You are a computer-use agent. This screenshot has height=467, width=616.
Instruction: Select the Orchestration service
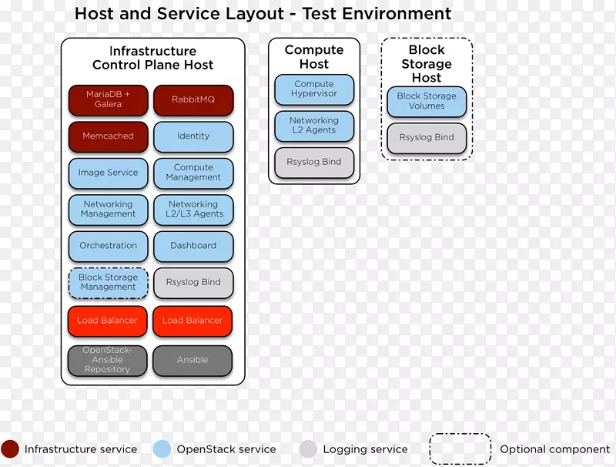[x=108, y=246]
